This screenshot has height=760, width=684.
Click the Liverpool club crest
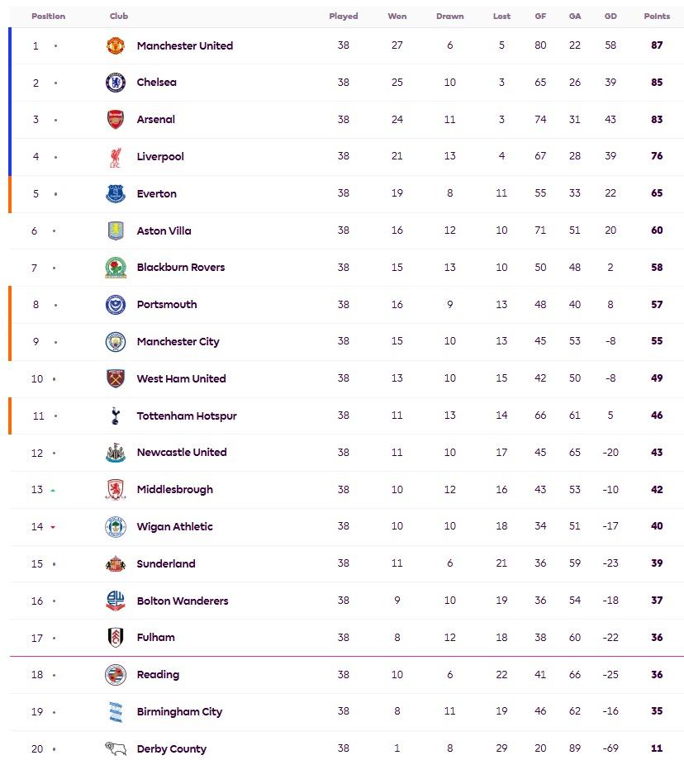click(x=115, y=157)
